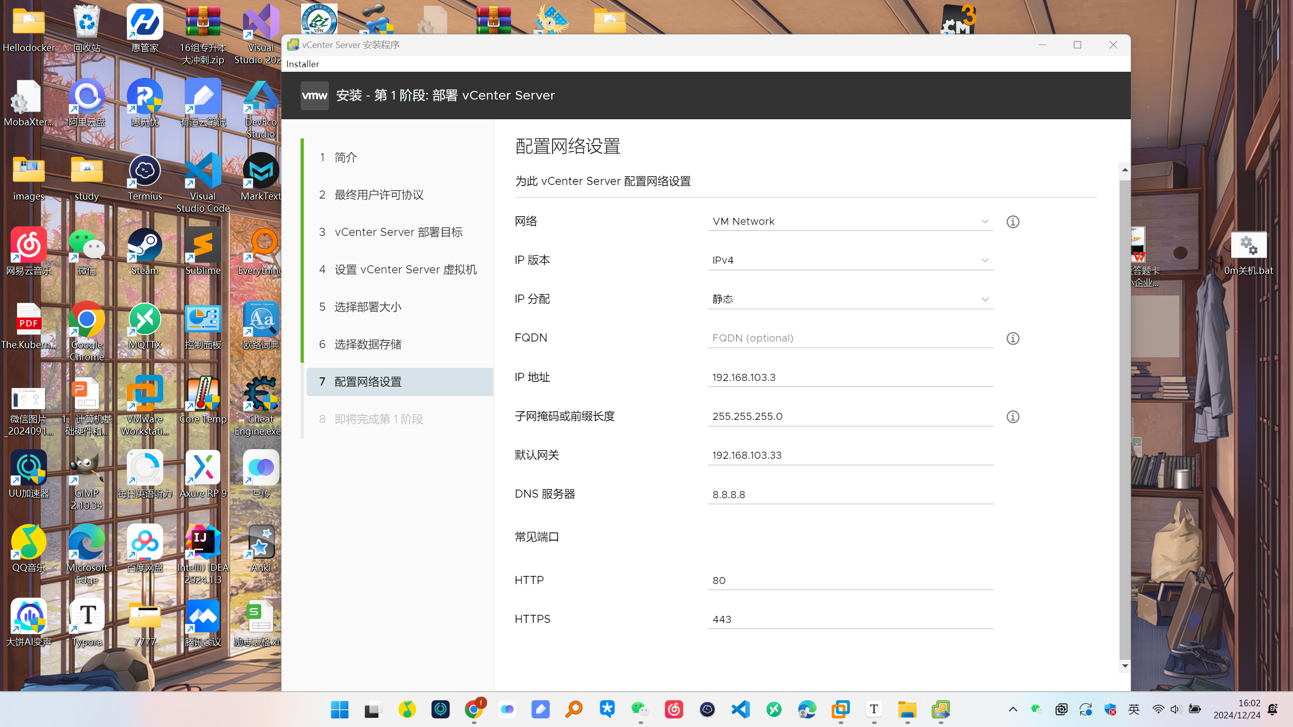Image resolution: width=1293 pixels, height=727 pixels.
Task: Select the Core Temp desktop shortcut
Action: point(203,401)
